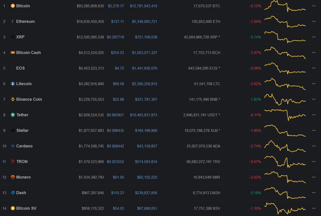
Task: Click the Bitcoin SV logo icon
Action: pyautogui.click(x=13, y=208)
